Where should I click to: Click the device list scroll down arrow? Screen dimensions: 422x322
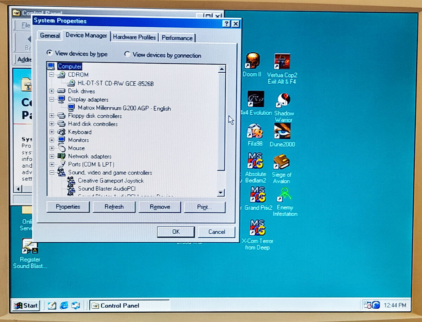click(x=221, y=192)
